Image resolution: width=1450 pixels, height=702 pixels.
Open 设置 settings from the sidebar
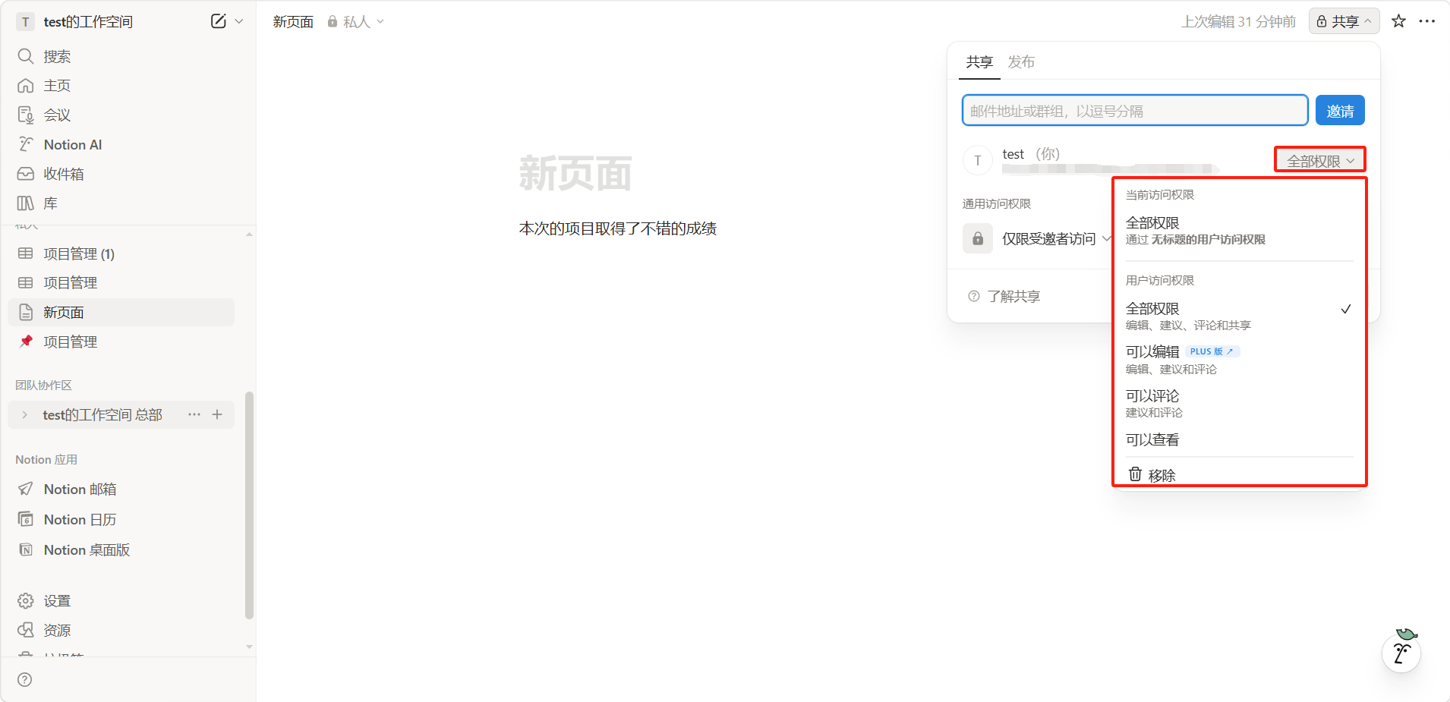[57, 600]
